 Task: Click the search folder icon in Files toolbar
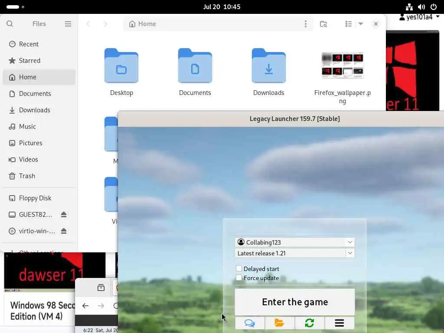pyautogui.click(x=323, y=24)
